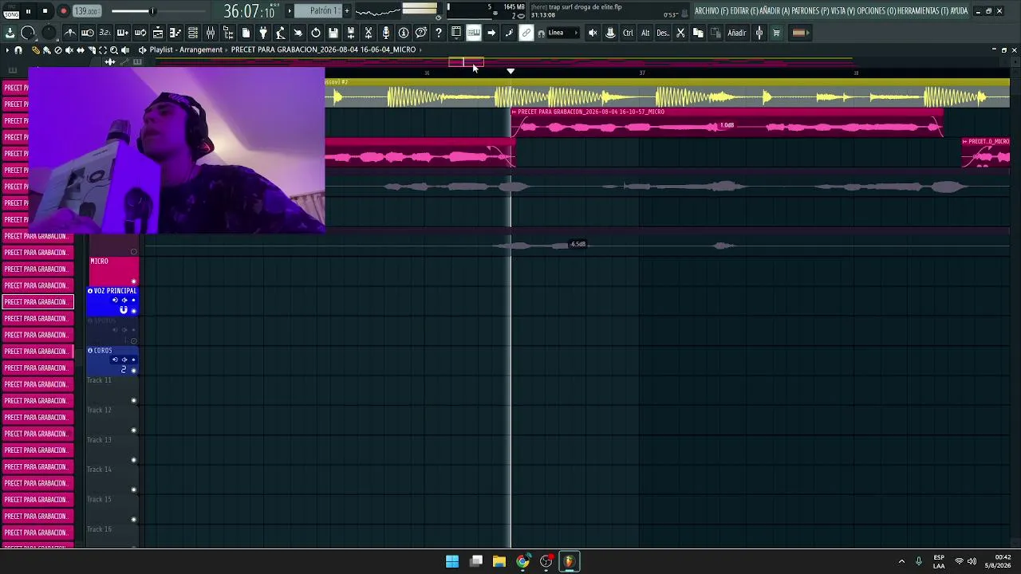Click the 139 tempo field
1021x574 pixels.
click(86, 11)
